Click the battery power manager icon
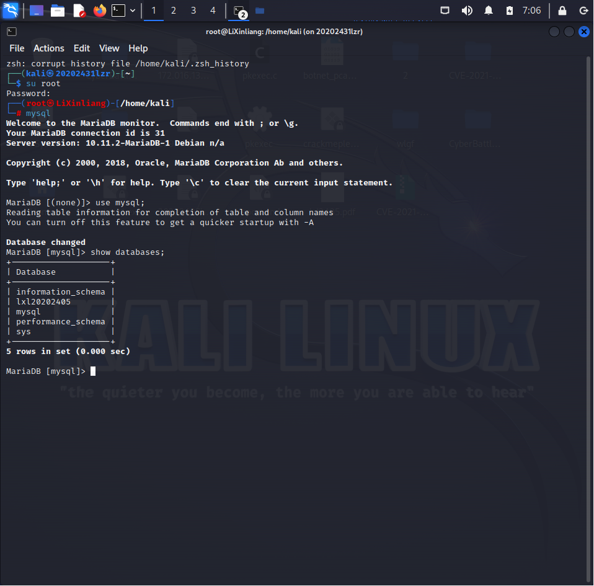This screenshot has width=594, height=586. tap(510, 11)
